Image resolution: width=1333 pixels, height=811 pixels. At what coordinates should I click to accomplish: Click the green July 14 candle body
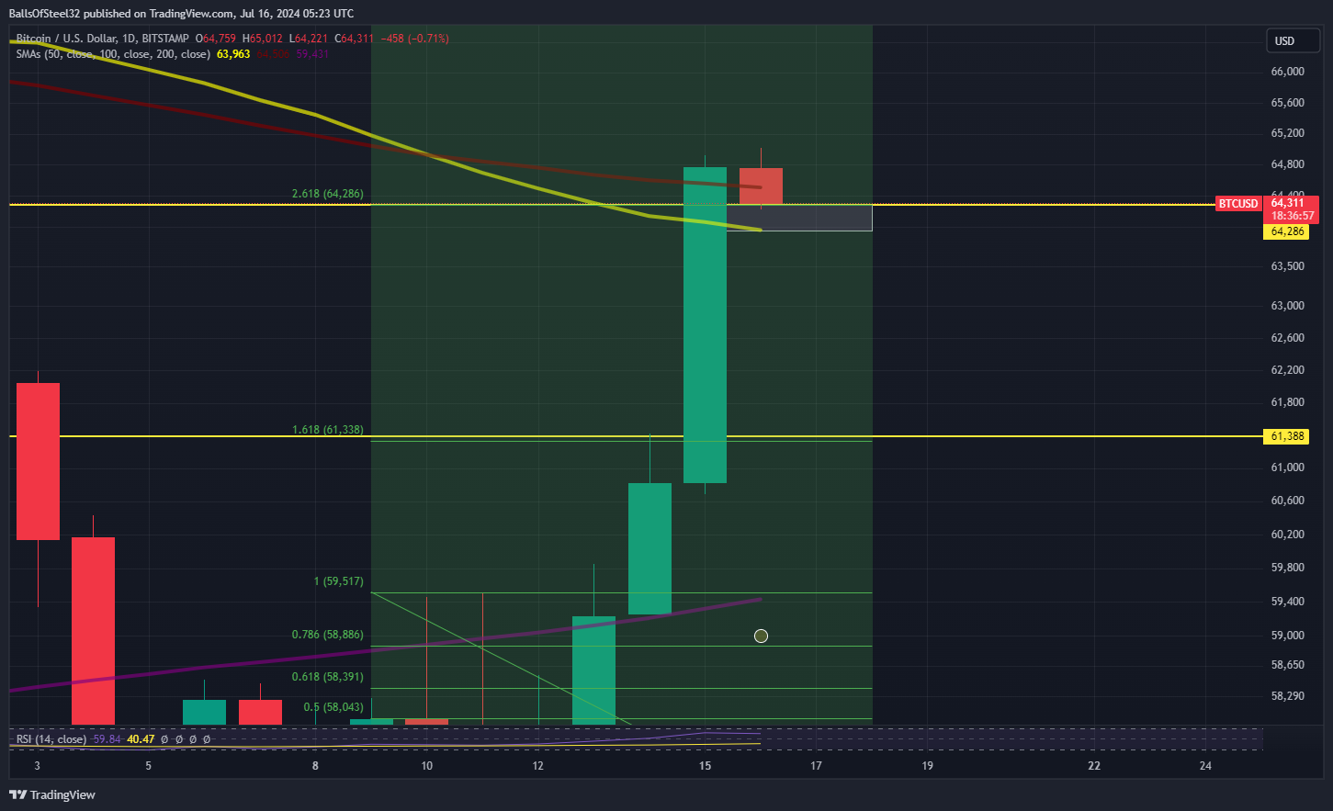coord(650,548)
